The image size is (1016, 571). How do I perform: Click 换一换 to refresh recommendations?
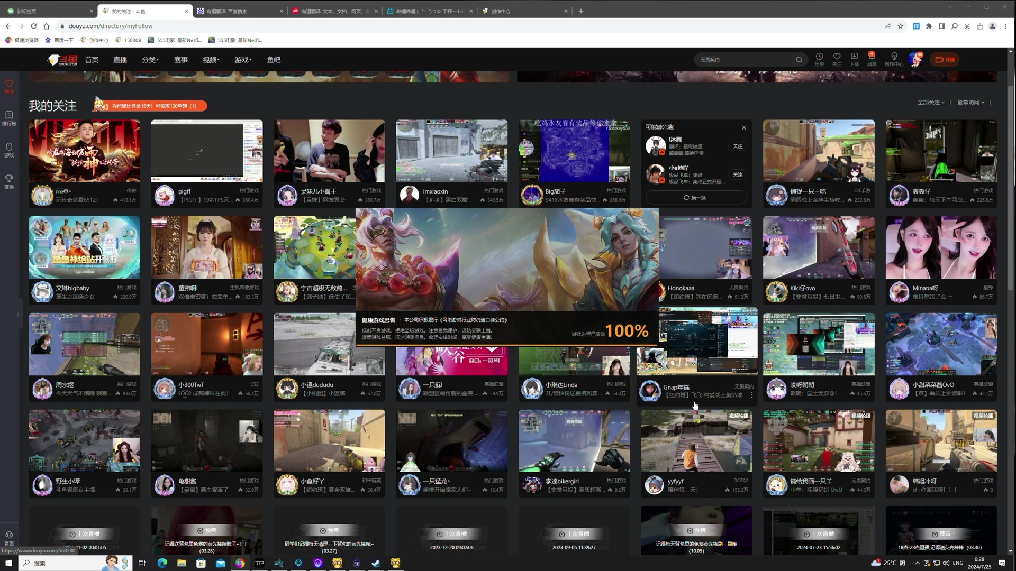point(695,197)
